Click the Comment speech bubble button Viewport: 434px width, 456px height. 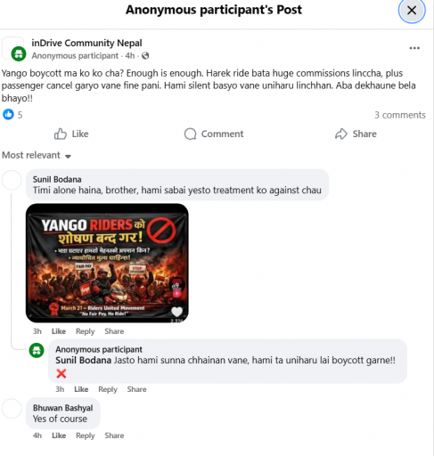coord(214,134)
